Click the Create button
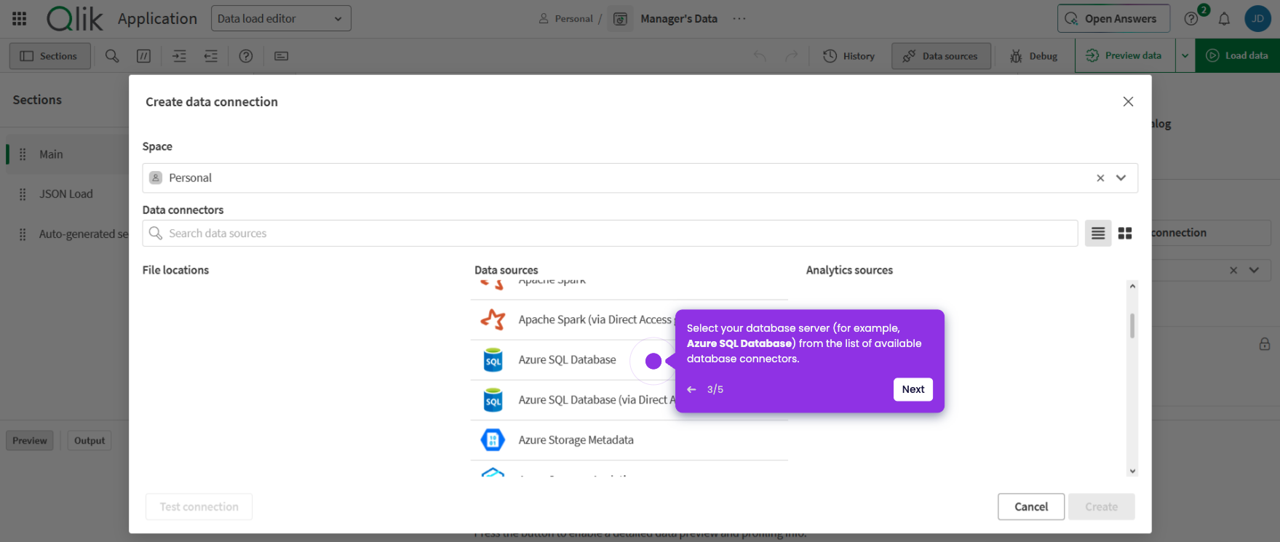The image size is (1280, 542). click(x=1102, y=507)
